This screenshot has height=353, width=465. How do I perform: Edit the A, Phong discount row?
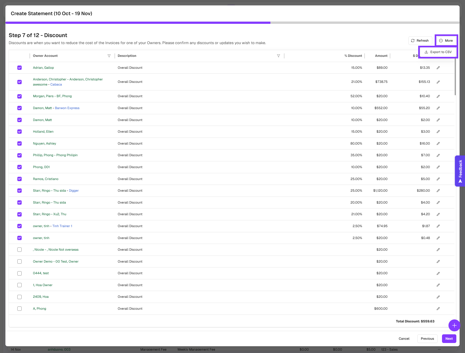(438, 309)
